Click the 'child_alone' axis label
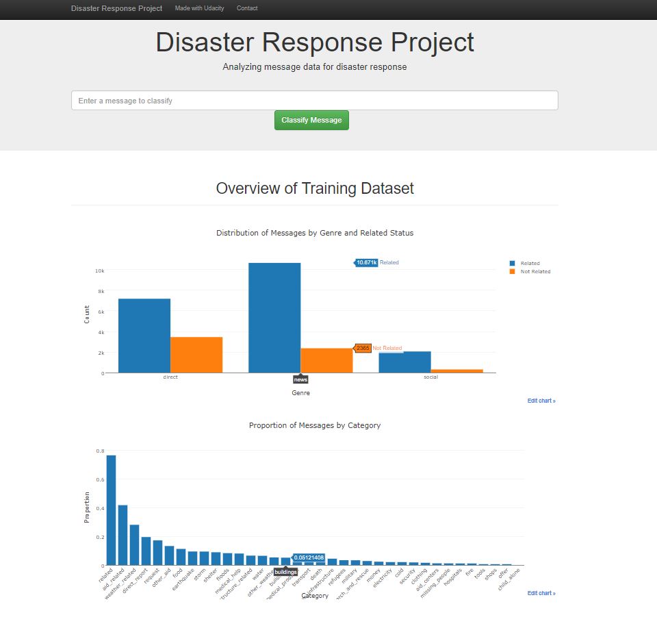657x641 pixels. pyautogui.click(x=509, y=579)
